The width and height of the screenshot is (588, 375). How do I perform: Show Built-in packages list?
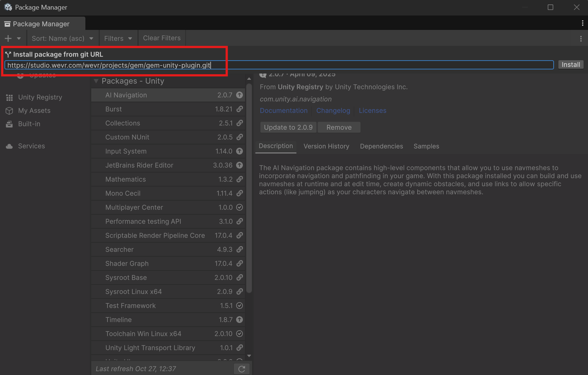[x=29, y=124]
